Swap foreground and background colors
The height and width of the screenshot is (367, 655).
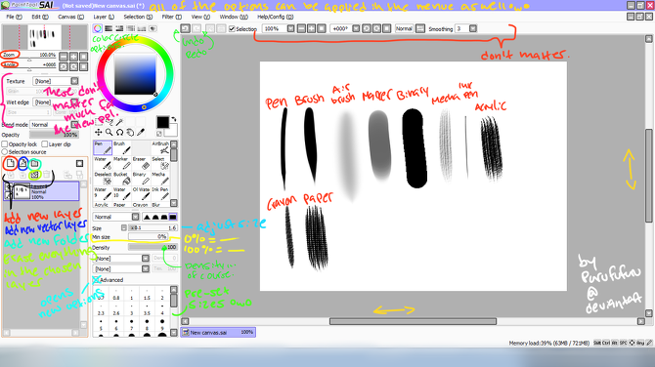[174, 119]
